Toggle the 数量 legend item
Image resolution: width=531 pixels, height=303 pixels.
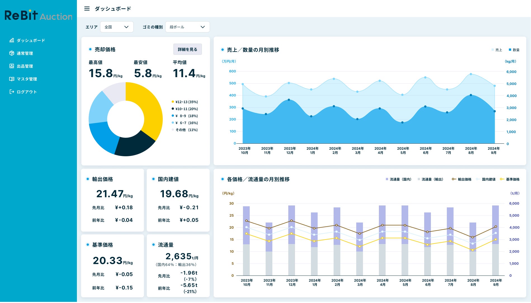[514, 50]
